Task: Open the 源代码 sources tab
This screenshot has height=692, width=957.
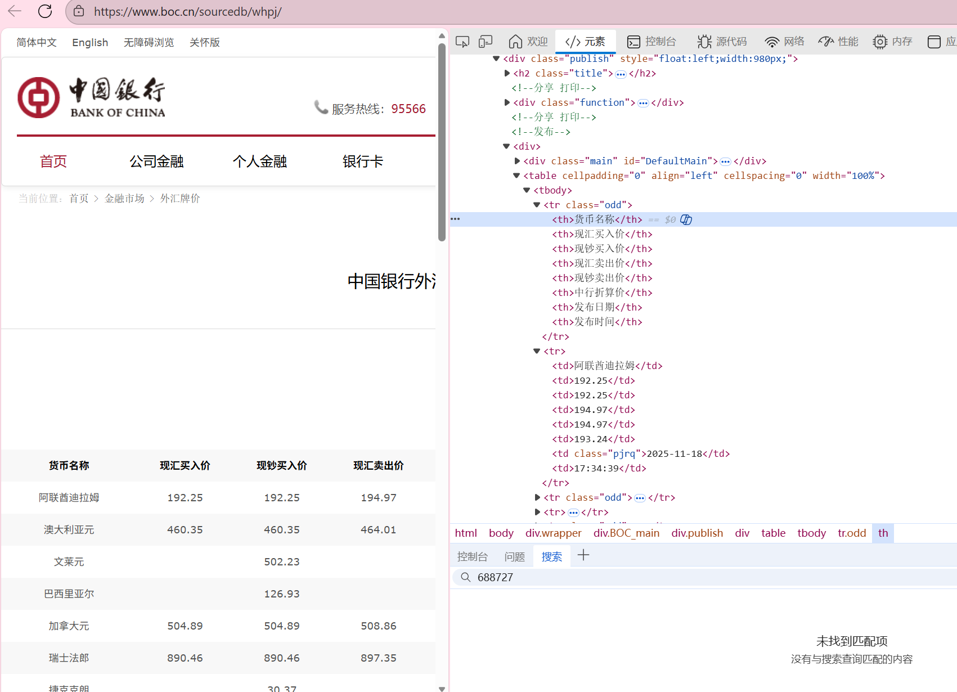Action: click(x=722, y=42)
